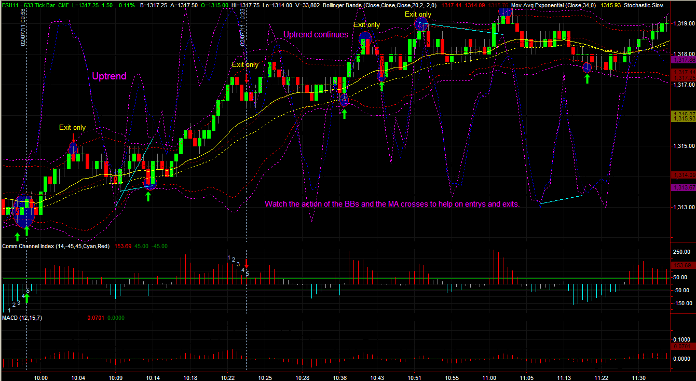The image size is (696, 381).
Task: Click the 10:04 time axis label
Action: [x=78, y=377]
